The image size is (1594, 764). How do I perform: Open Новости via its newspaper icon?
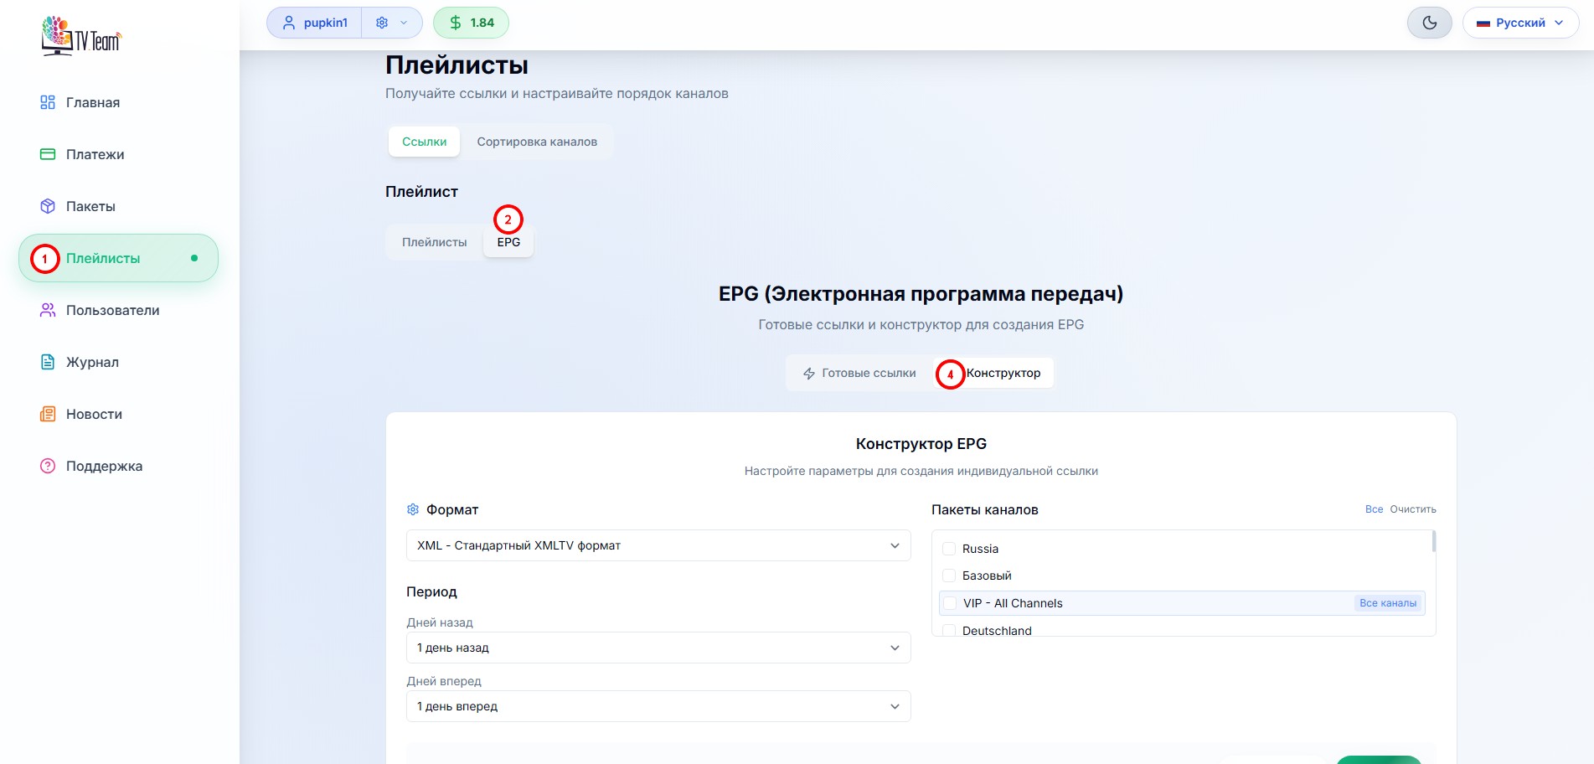tap(48, 414)
